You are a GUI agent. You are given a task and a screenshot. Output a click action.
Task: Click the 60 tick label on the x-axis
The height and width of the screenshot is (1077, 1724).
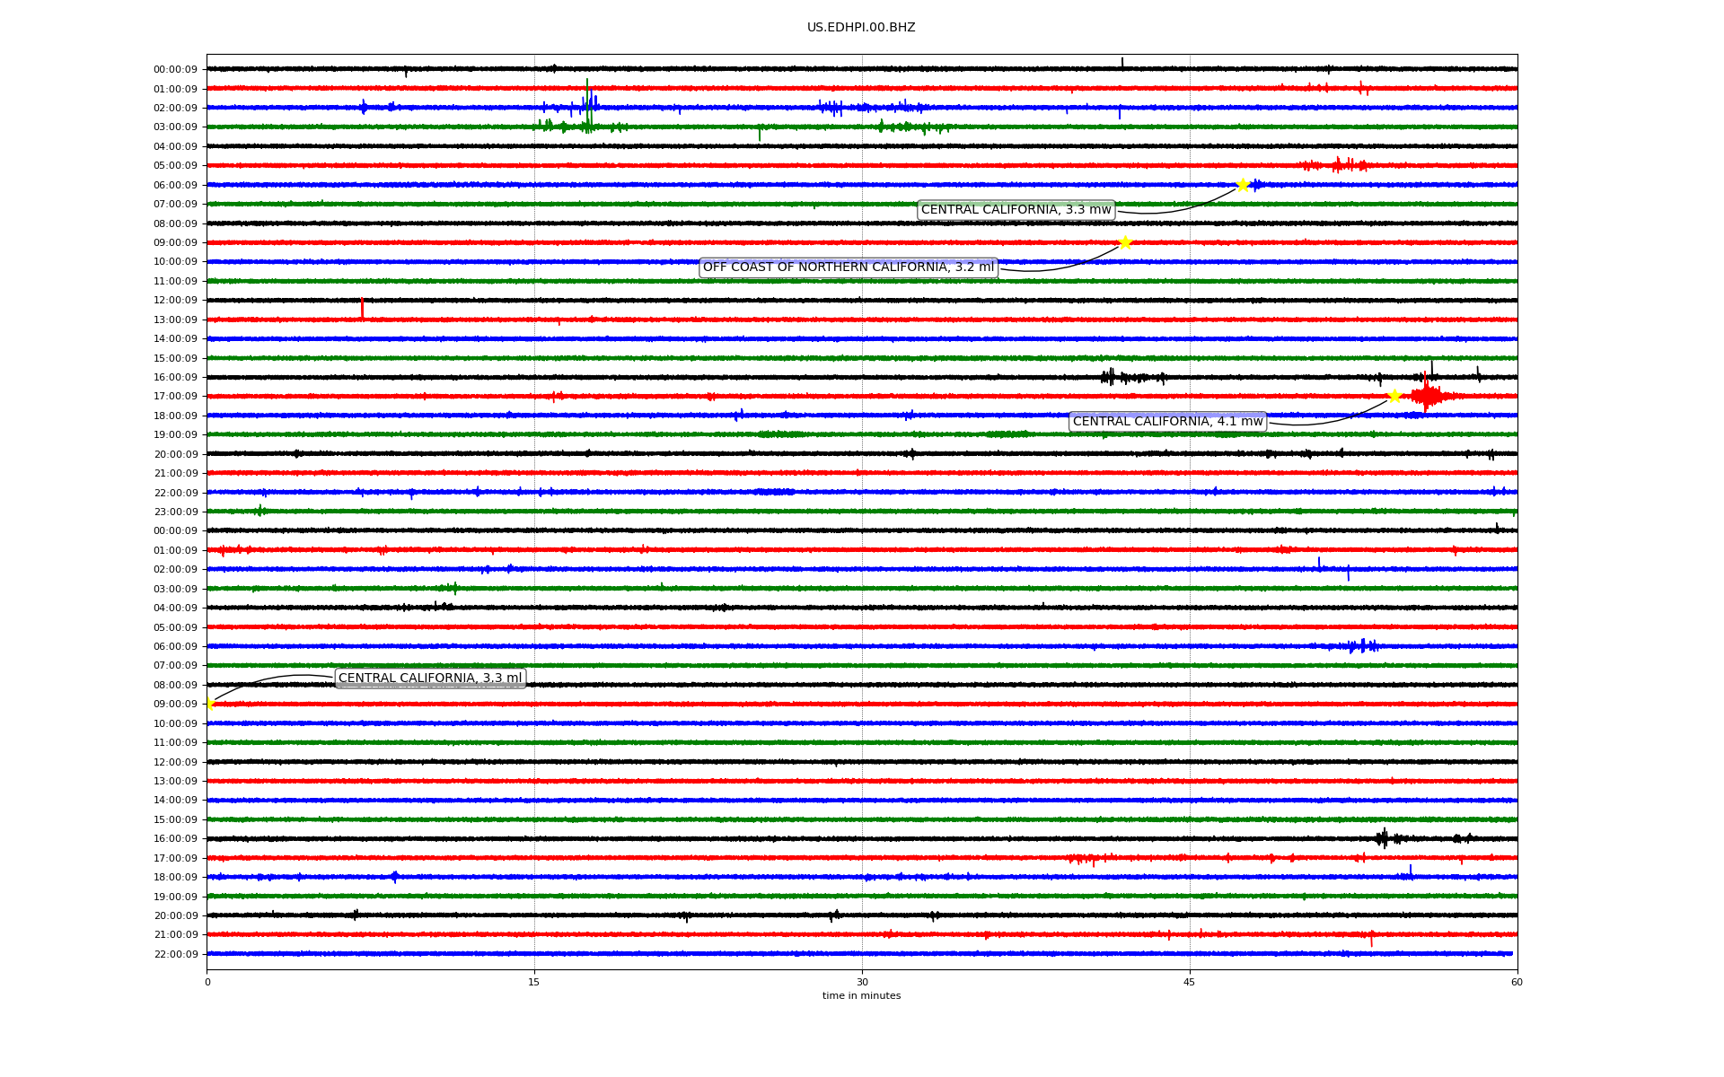click(x=1517, y=982)
